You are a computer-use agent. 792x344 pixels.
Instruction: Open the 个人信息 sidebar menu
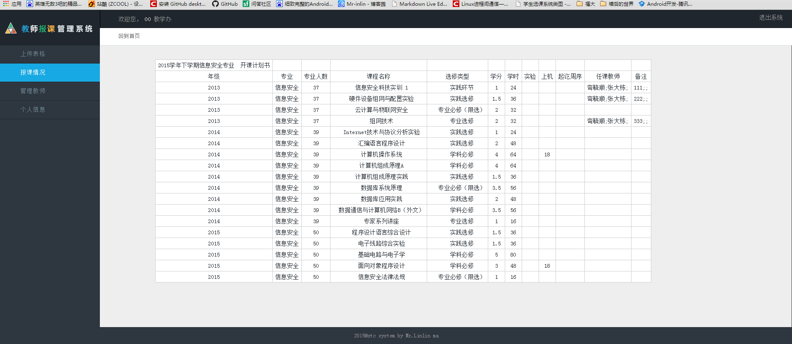[50, 110]
